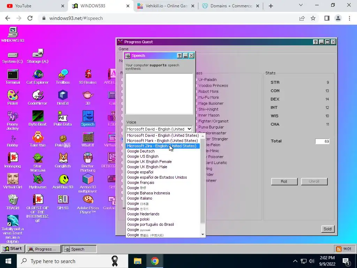Open the Game menu in Progress Quest
Image resolution: width=357 pixels, height=268 pixels.
click(x=123, y=49)
